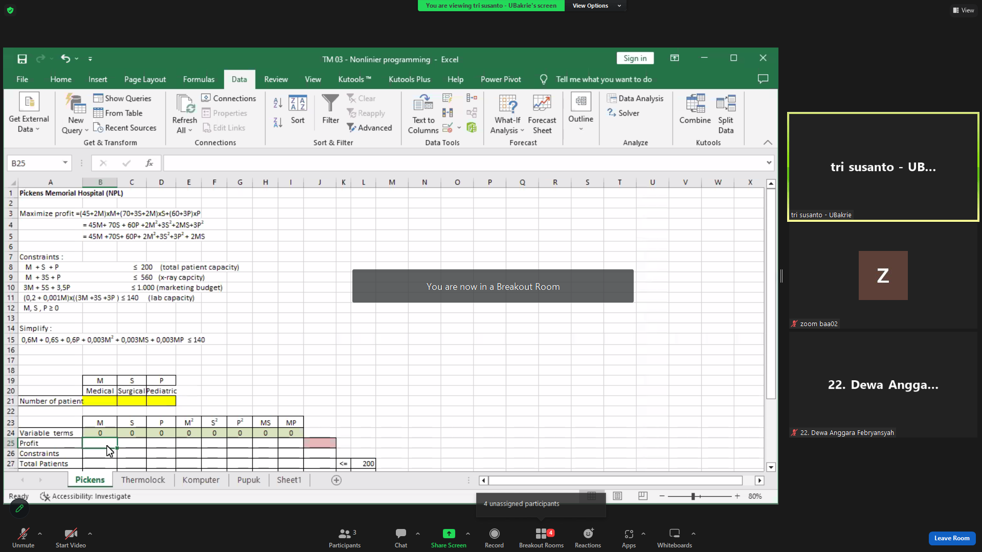
Task: Collapse the ribbon arrow
Action: [x=768, y=143]
